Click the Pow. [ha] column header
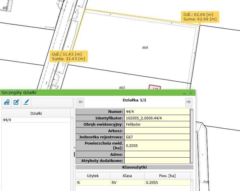The image size is (240, 191). (167, 176)
